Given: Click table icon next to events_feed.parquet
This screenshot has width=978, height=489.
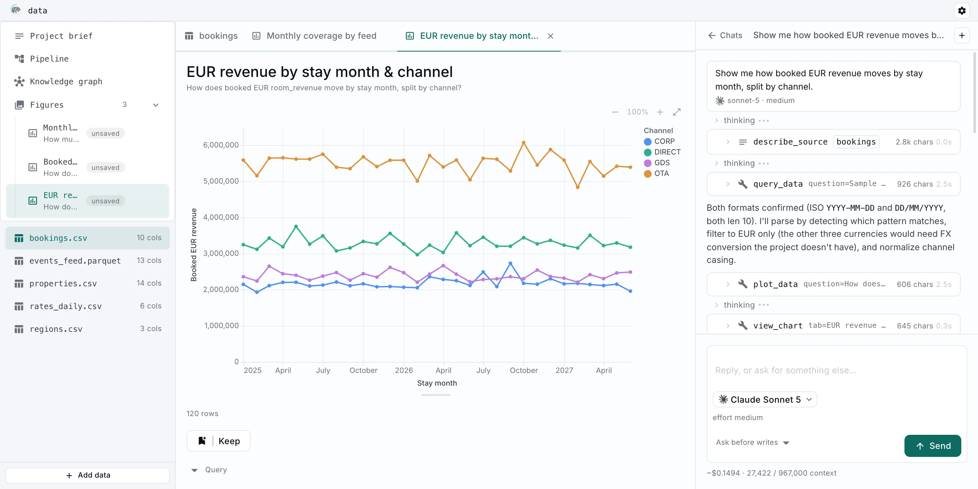Looking at the screenshot, I should (x=19, y=261).
